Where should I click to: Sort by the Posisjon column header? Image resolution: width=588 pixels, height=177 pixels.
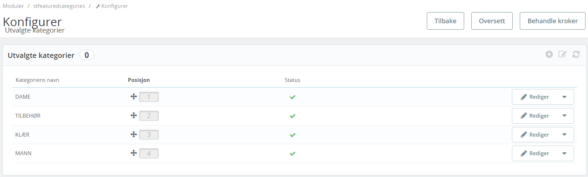pos(139,80)
